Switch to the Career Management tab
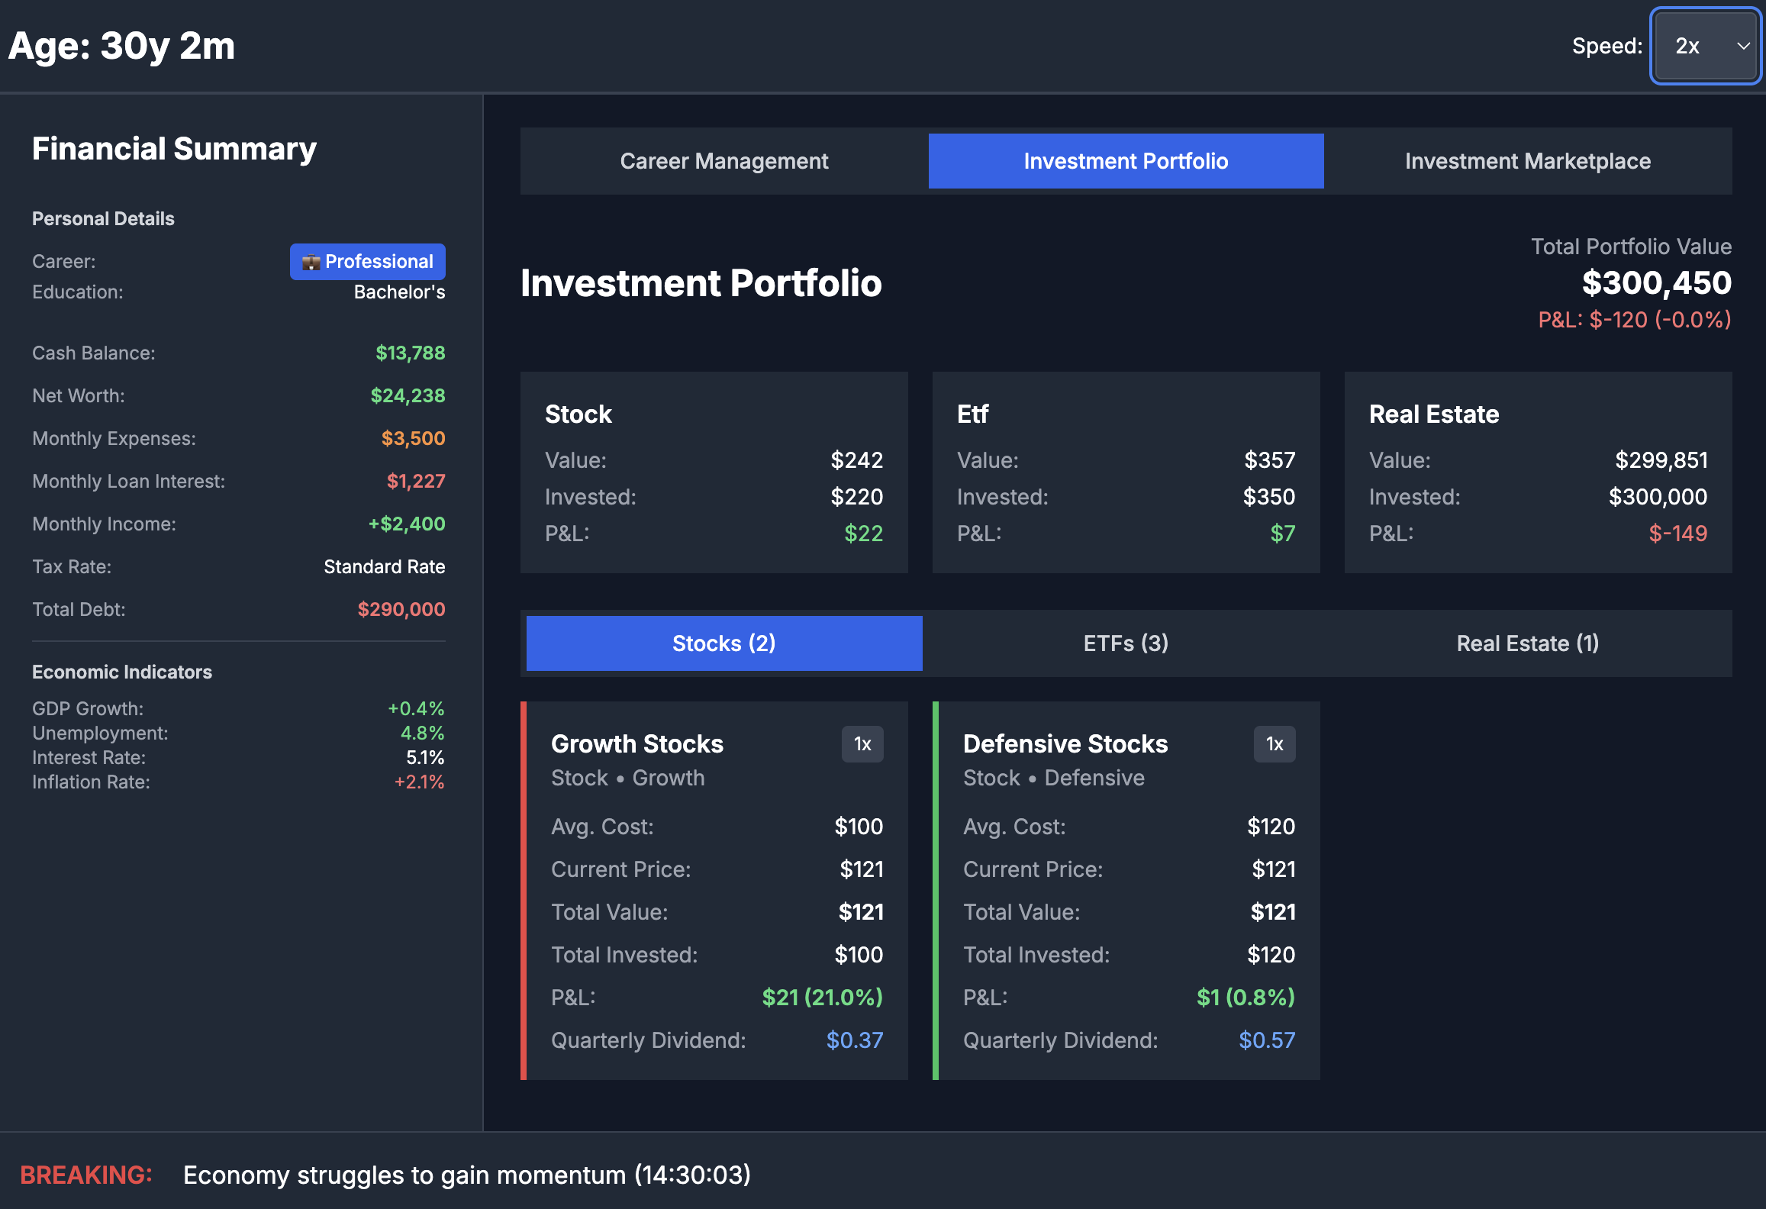The height and width of the screenshot is (1209, 1766). coord(723,161)
